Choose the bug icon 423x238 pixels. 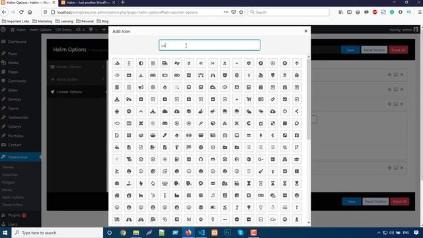point(297,75)
